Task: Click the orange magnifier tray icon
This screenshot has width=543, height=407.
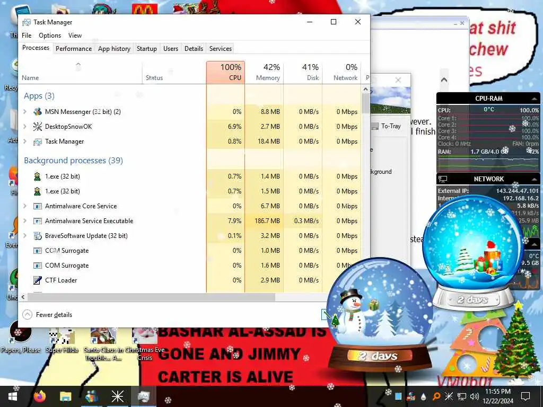Action: tap(436, 396)
